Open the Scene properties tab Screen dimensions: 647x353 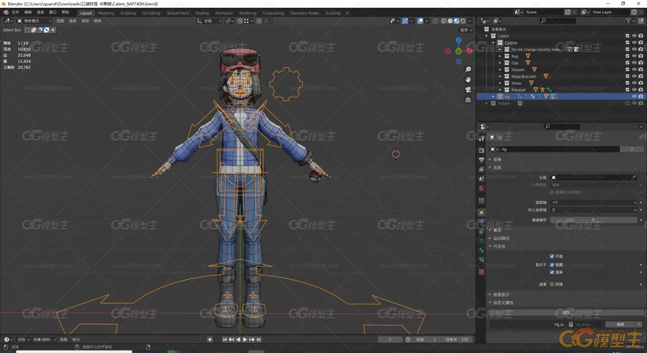pyautogui.click(x=481, y=179)
